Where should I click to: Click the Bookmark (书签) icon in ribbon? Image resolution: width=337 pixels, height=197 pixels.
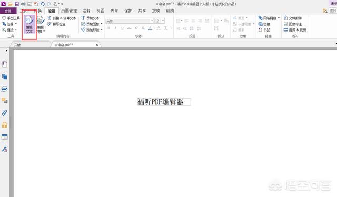click(260, 30)
